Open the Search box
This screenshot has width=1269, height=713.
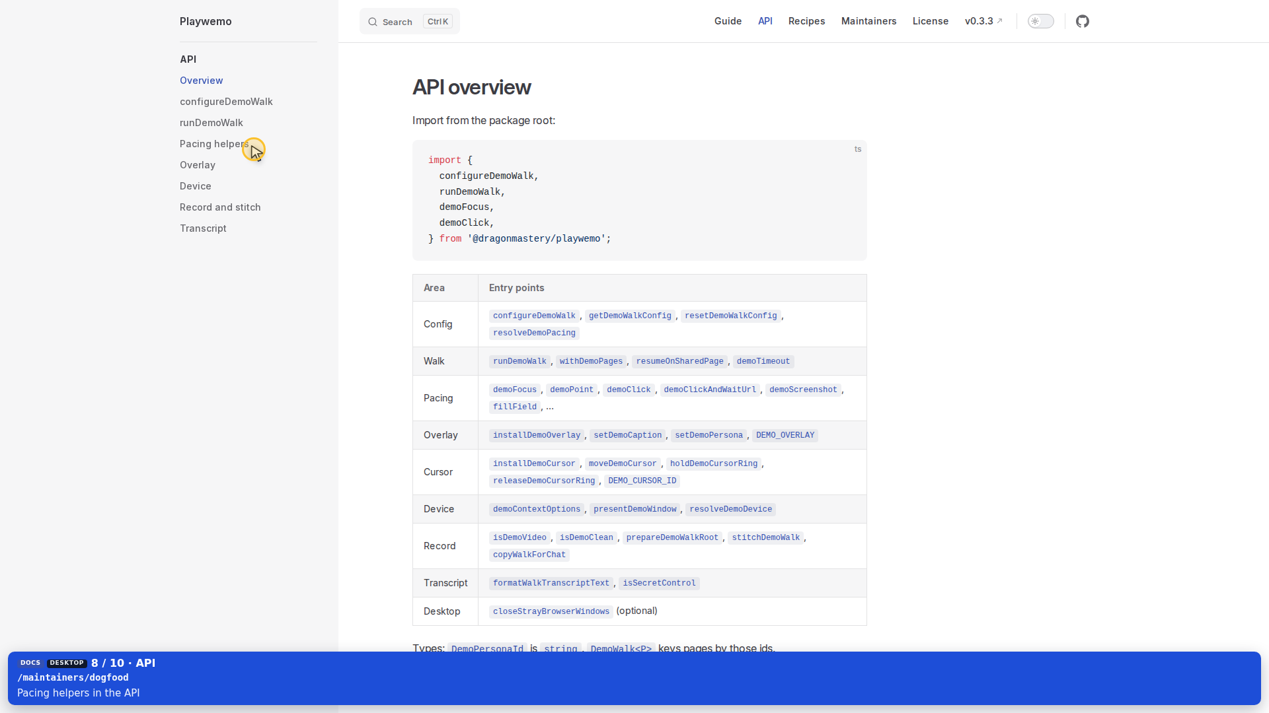[410, 22]
